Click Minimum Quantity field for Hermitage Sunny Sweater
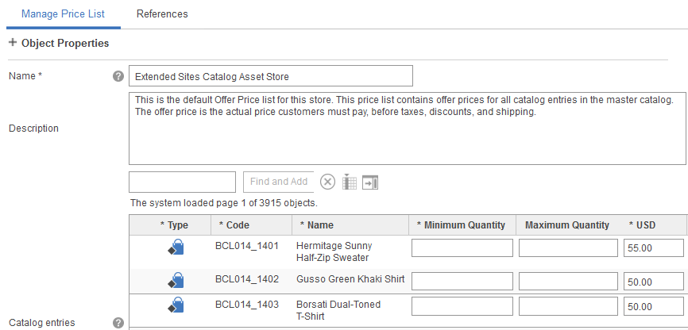688x330 pixels. [x=462, y=248]
